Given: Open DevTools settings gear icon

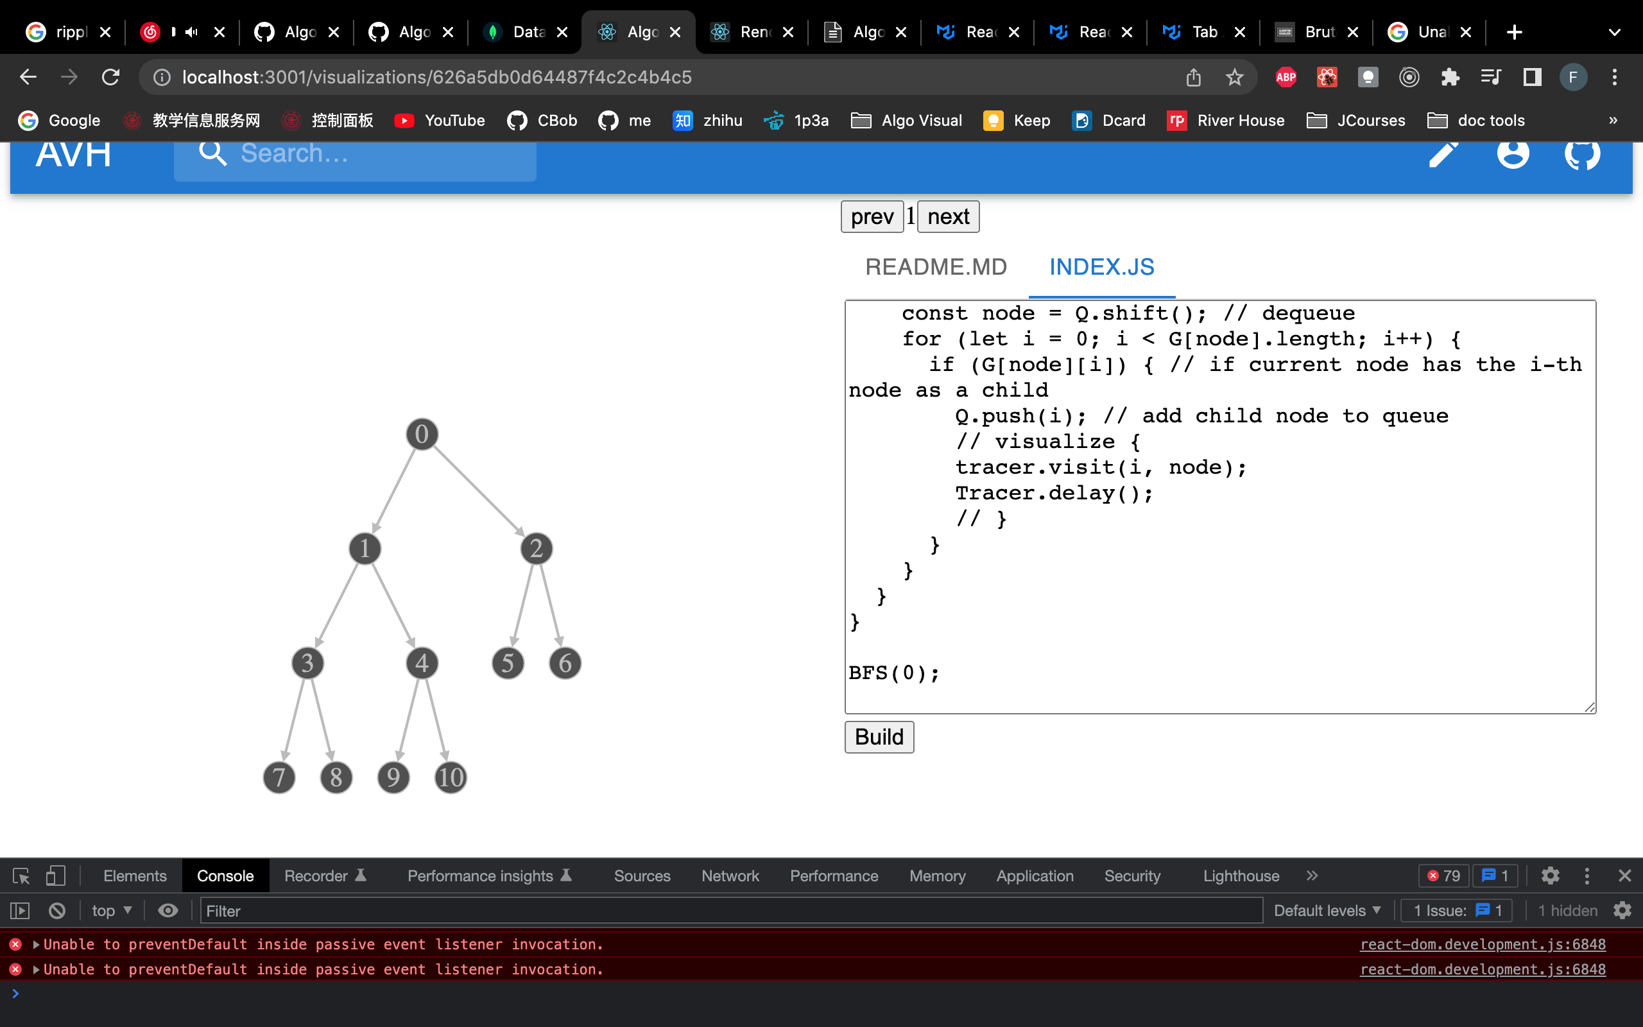Looking at the screenshot, I should coord(1550,876).
